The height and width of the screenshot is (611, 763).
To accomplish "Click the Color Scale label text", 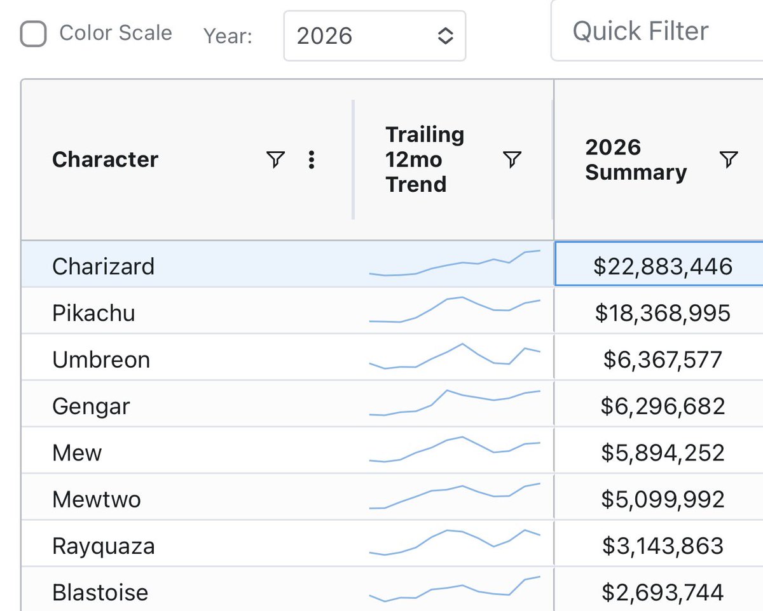I will (116, 33).
